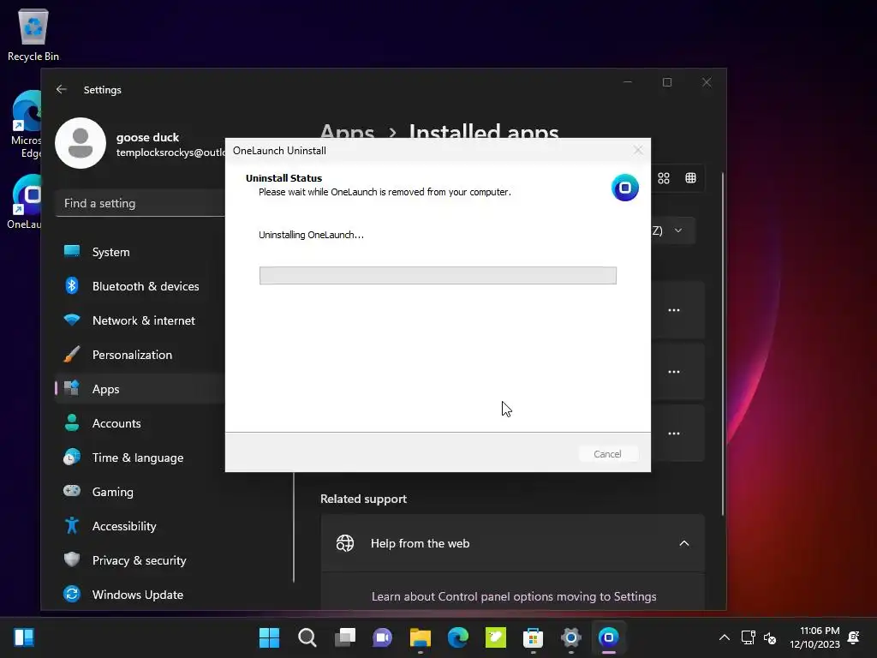Click the Privacy shield icon
The height and width of the screenshot is (658, 877).
72,559
